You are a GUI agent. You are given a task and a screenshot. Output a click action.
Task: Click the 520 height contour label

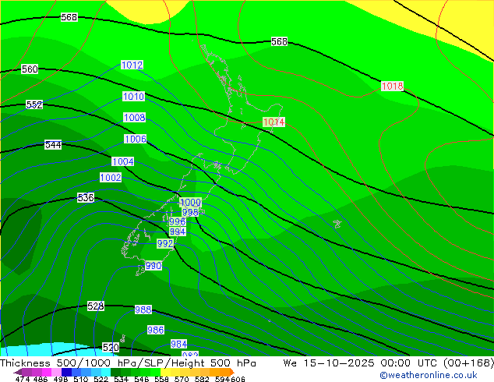point(111,348)
